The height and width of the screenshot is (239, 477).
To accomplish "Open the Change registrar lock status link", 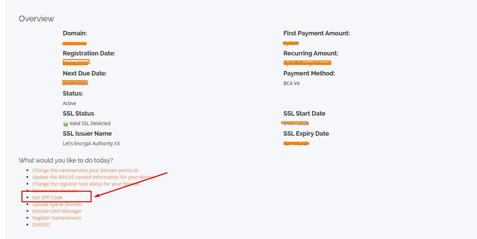I will 86,184.
